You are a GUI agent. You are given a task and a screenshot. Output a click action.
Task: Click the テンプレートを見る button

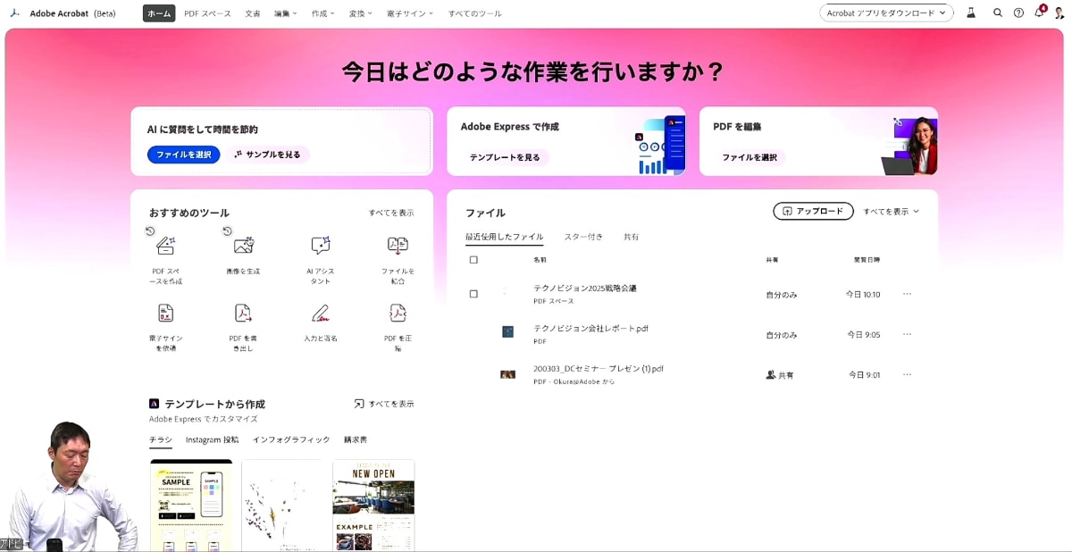pos(505,157)
